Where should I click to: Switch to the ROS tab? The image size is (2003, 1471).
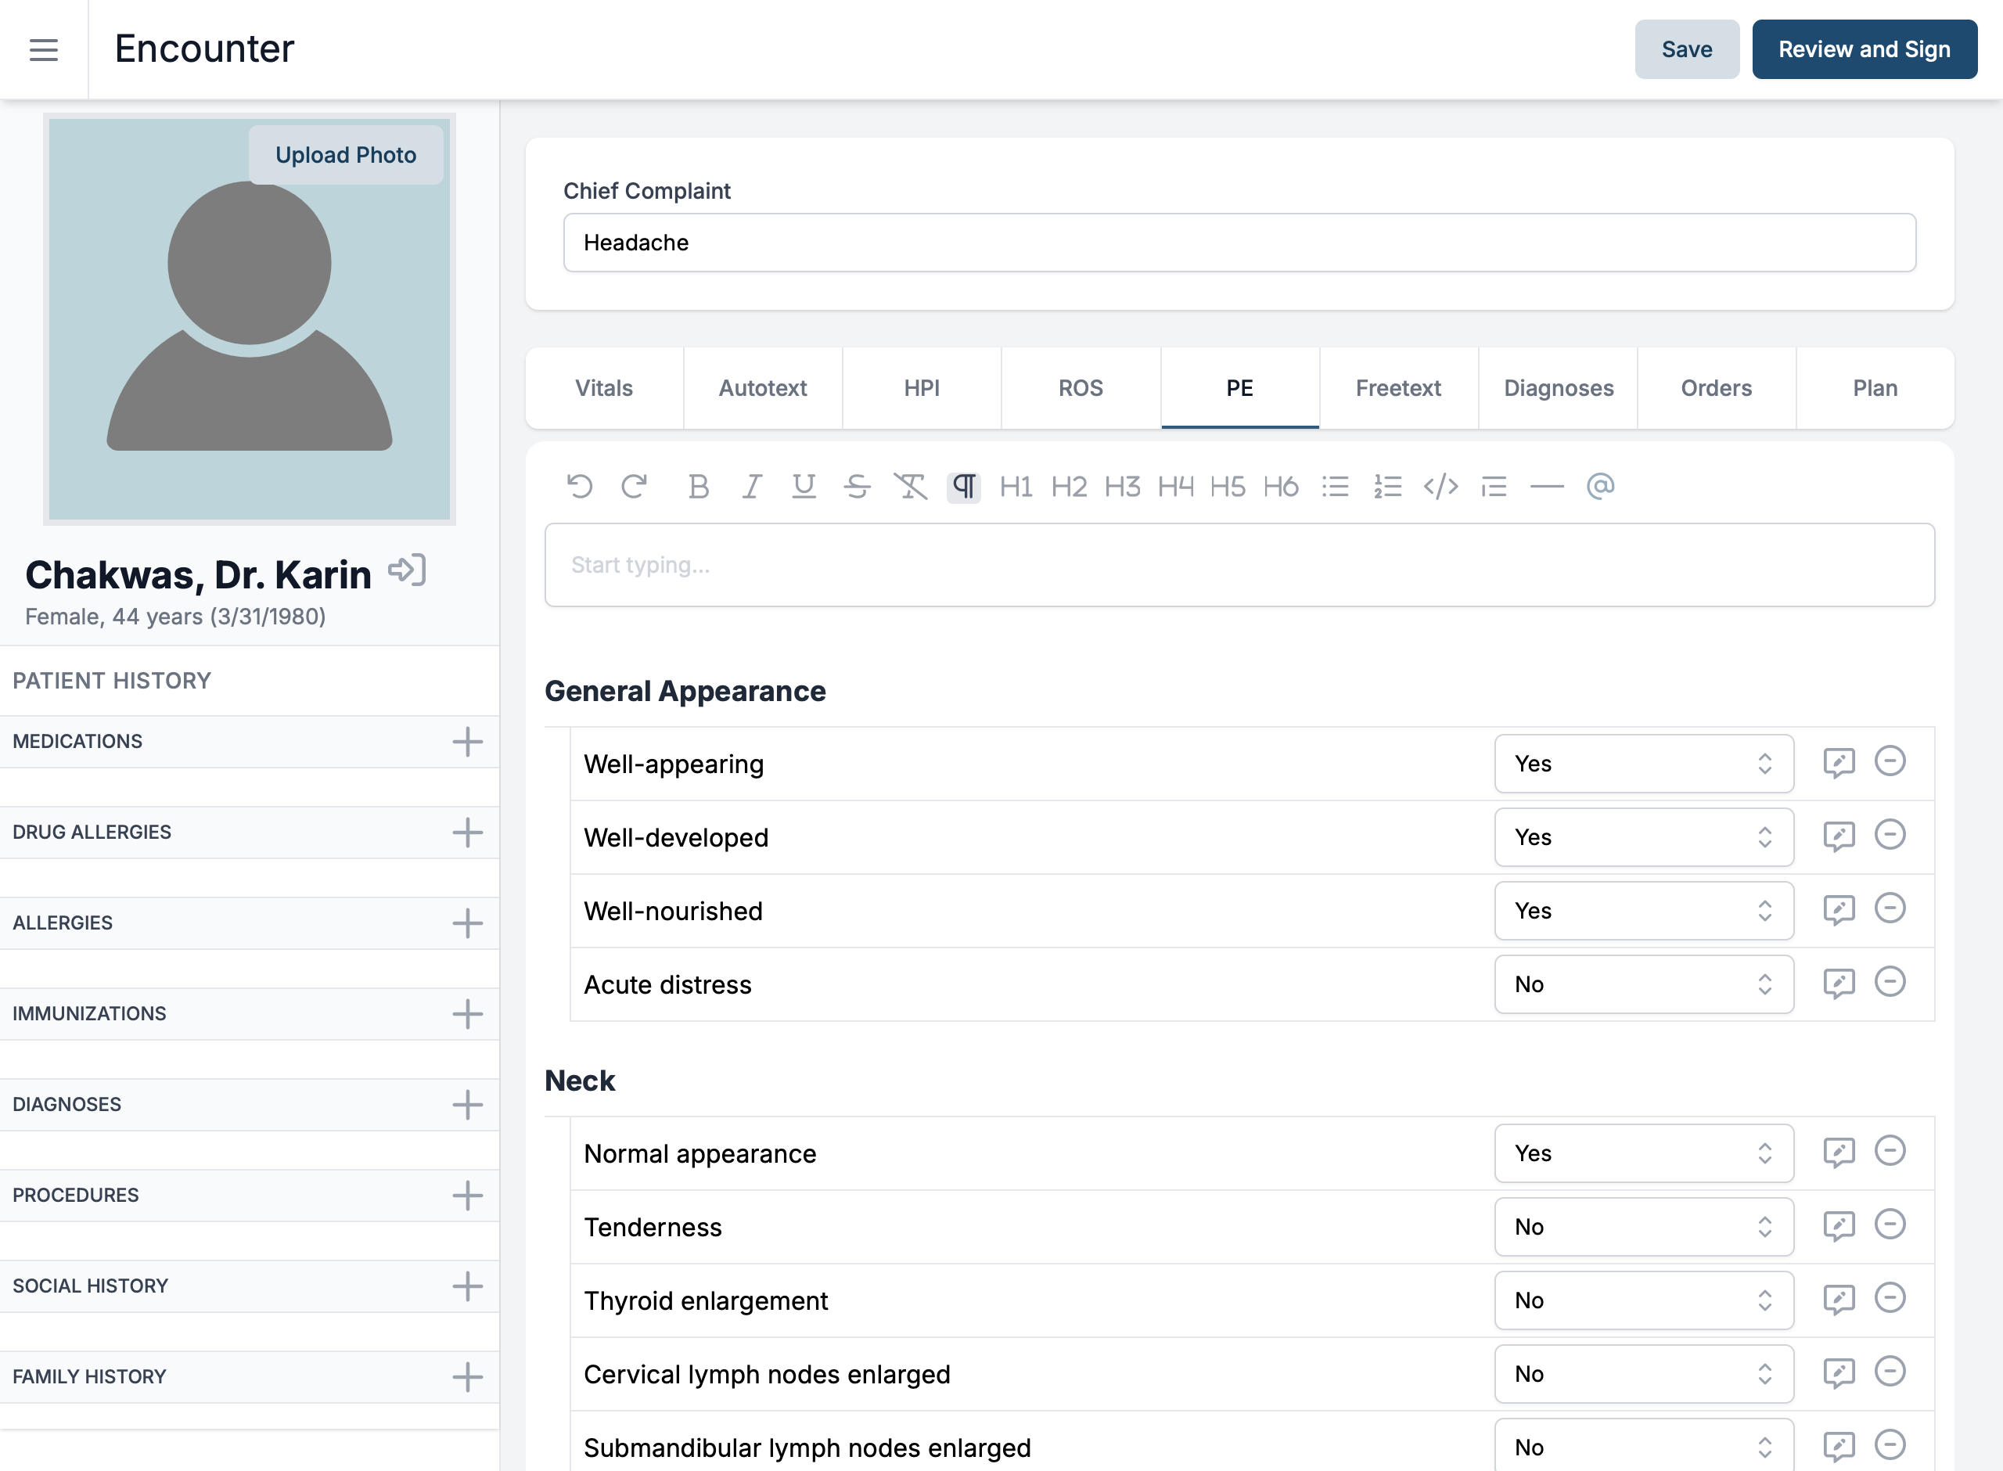coord(1080,388)
